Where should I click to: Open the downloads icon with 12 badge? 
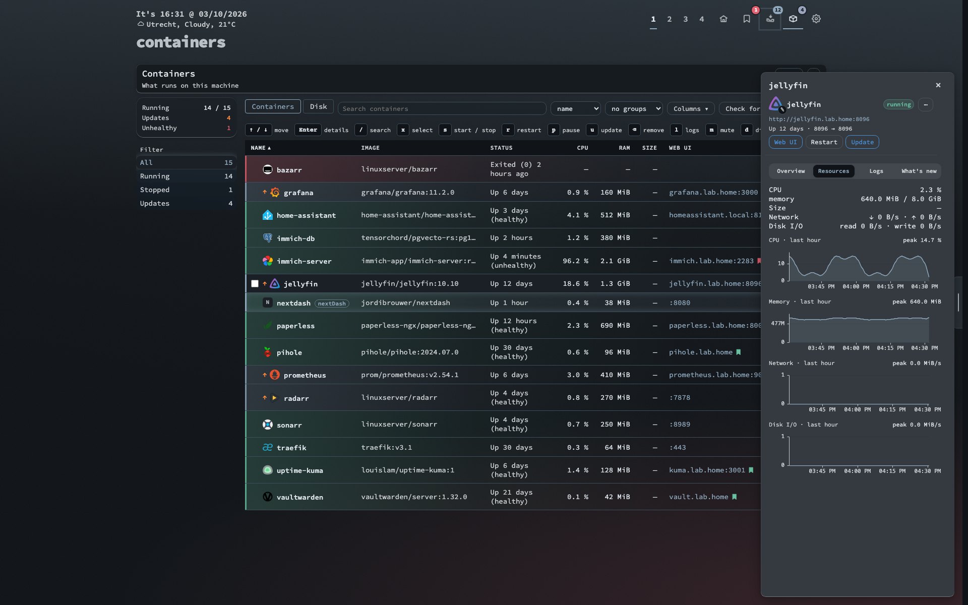pos(770,19)
